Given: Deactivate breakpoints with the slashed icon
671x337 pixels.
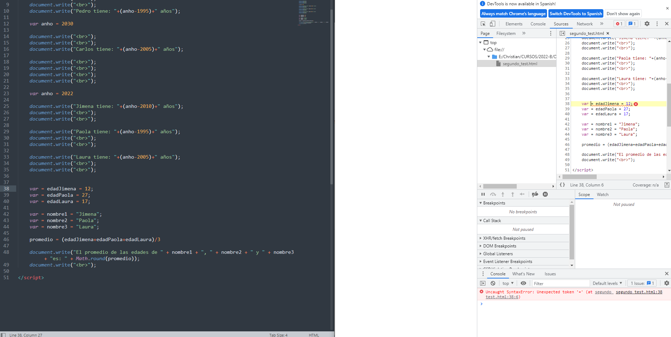Looking at the screenshot, I should [x=535, y=194].
